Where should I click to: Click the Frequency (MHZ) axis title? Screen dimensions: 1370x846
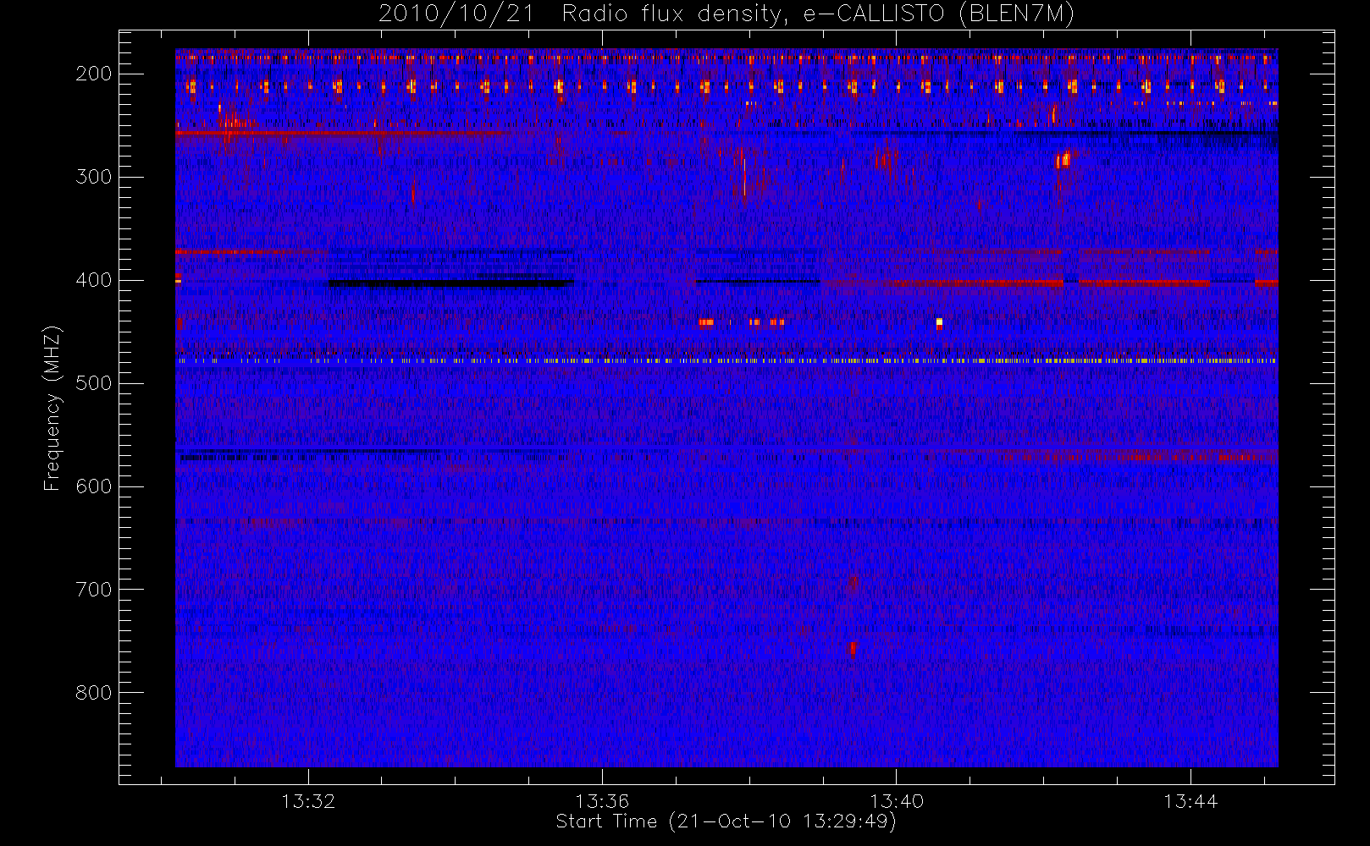(x=52, y=408)
